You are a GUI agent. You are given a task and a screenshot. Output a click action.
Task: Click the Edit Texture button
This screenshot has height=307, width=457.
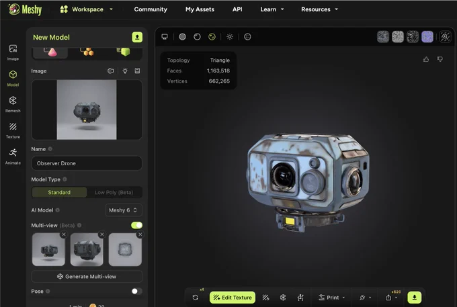(x=233, y=298)
